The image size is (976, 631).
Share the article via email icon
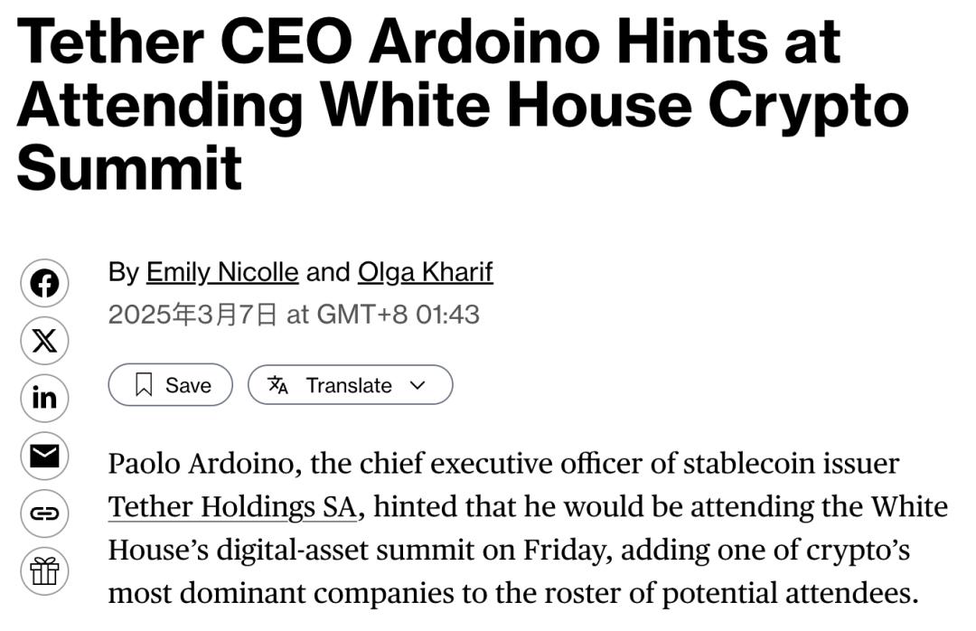[x=44, y=456]
